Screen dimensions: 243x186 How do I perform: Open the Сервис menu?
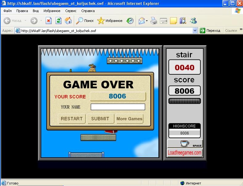point(71,11)
